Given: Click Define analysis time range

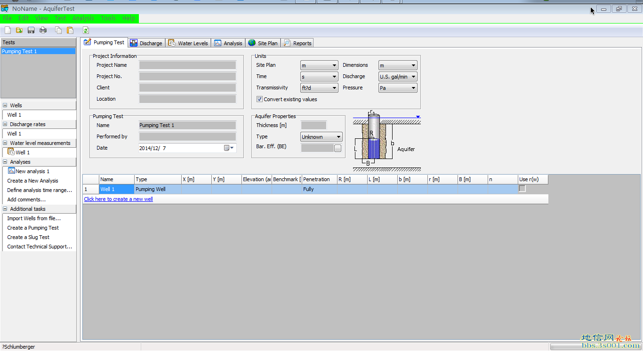Looking at the screenshot, I should point(40,190).
